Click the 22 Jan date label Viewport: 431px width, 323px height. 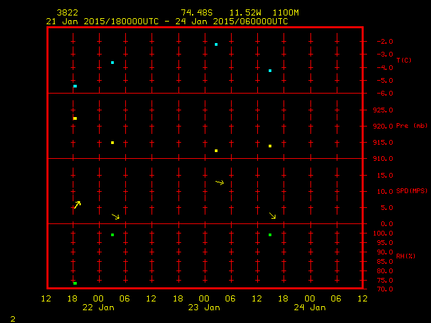point(98,308)
